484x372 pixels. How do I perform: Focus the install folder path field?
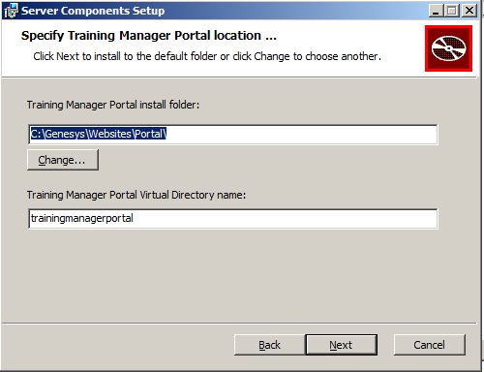233,134
